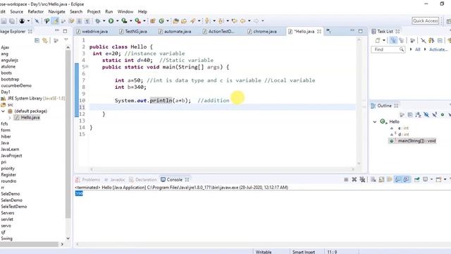
Task: Select JRE System Library in Package Explorer
Action: pos(33,98)
